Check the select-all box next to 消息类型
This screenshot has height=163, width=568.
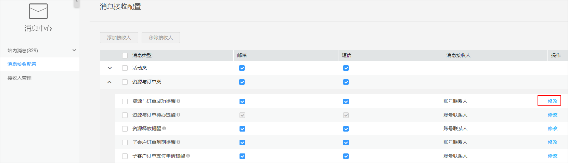click(x=125, y=56)
